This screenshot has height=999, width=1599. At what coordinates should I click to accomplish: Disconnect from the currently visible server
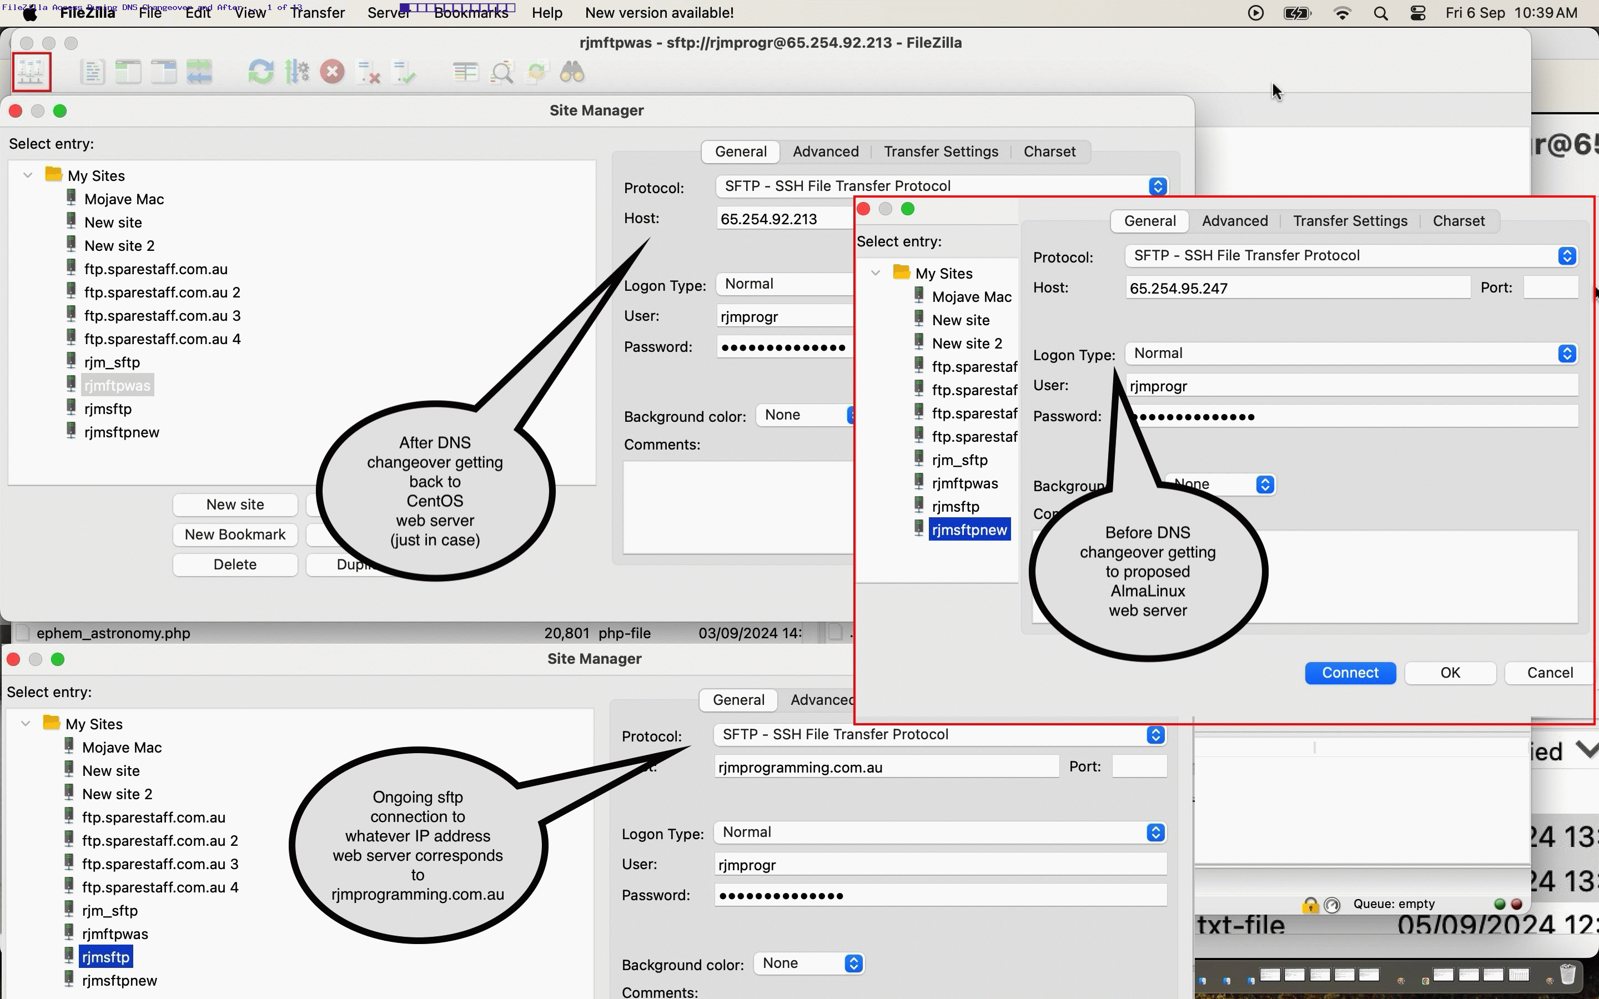[x=368, y=72]
